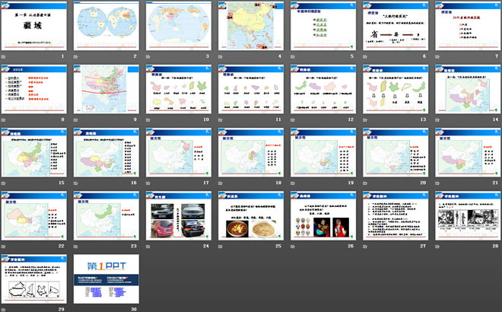Select slide 18 map thumbnail
502x312 pixels.
pyautogui.click(x=251, y=153)
